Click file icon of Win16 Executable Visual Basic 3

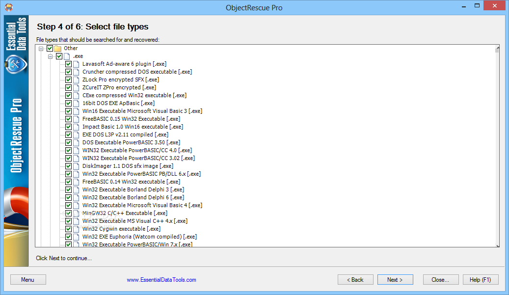76,111
